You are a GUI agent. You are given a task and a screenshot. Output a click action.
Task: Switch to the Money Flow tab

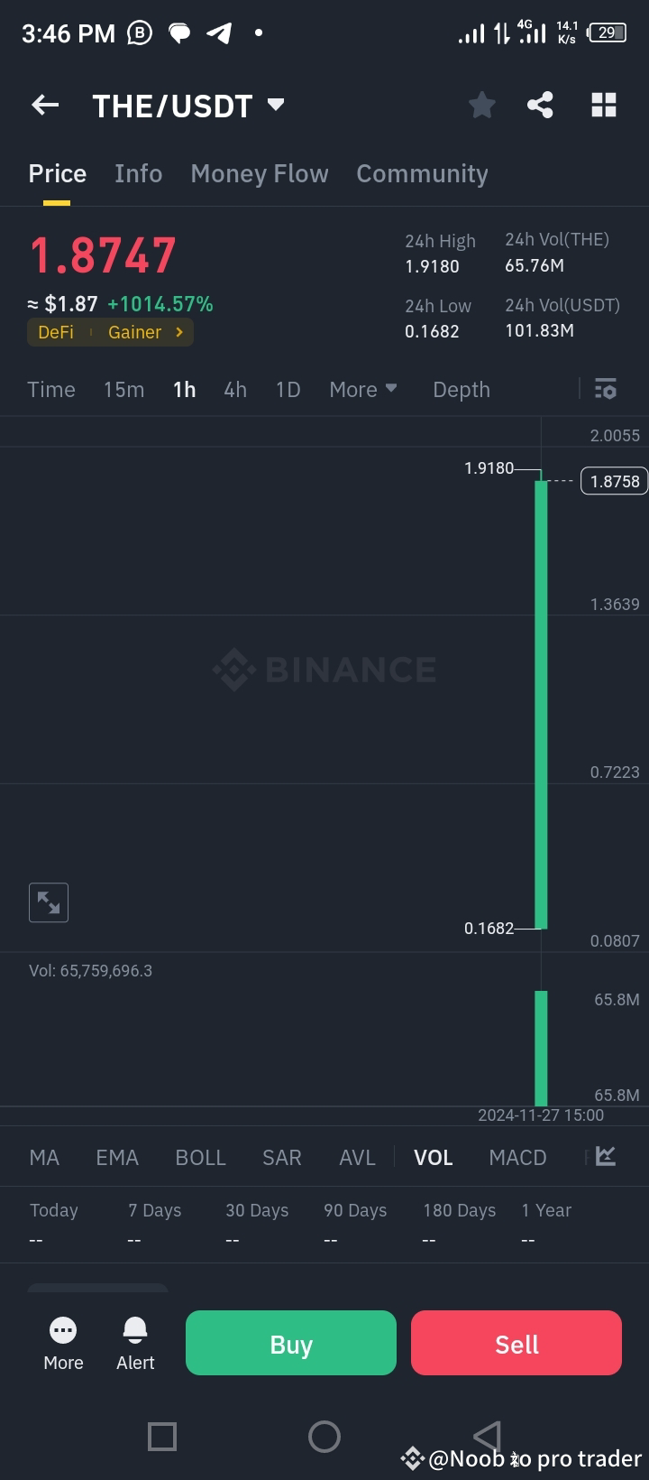tap(260, 173)
